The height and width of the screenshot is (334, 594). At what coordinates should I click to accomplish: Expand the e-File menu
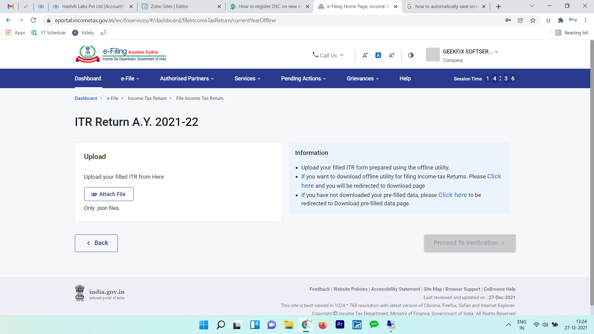(x=130, y=79)
